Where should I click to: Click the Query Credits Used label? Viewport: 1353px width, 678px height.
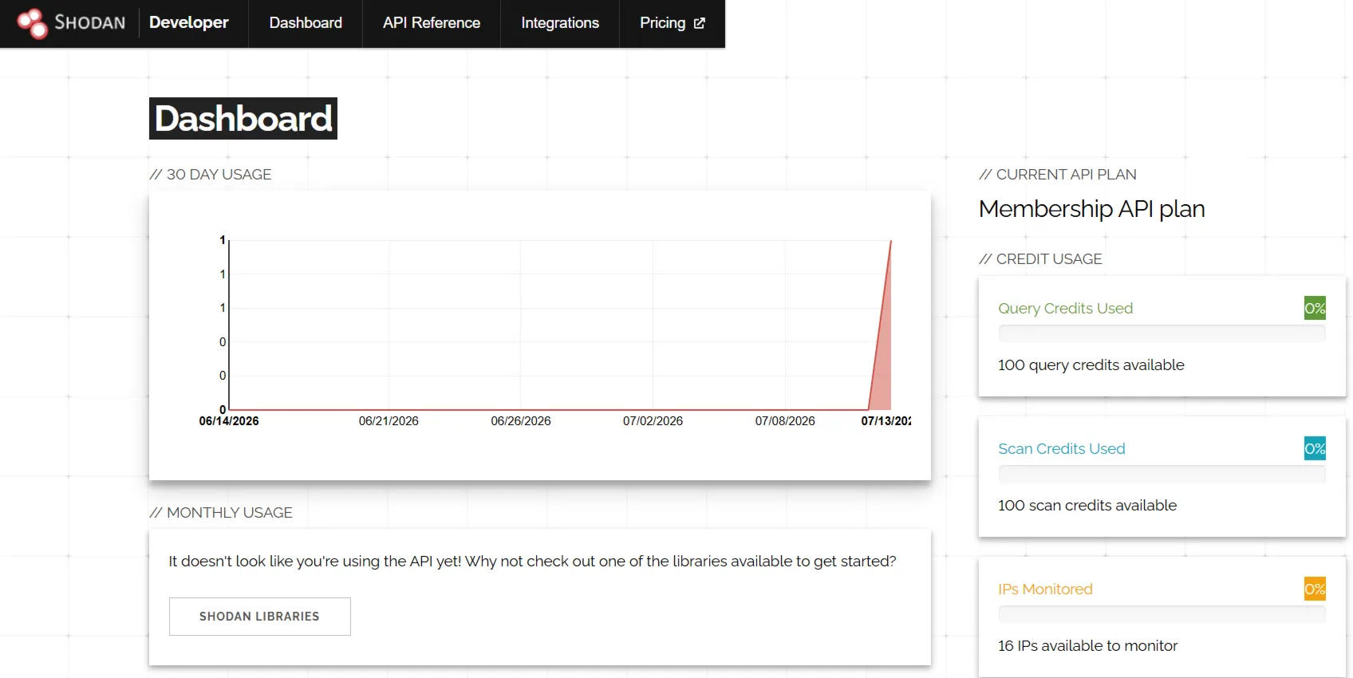(x=1065, y=309)
